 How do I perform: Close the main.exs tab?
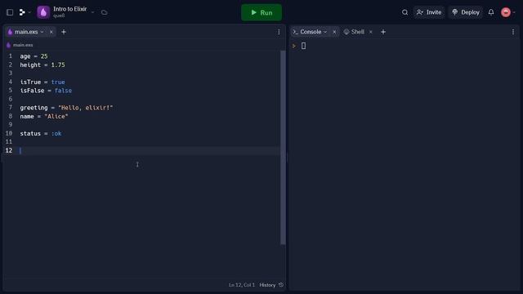(x=51, y=32)
